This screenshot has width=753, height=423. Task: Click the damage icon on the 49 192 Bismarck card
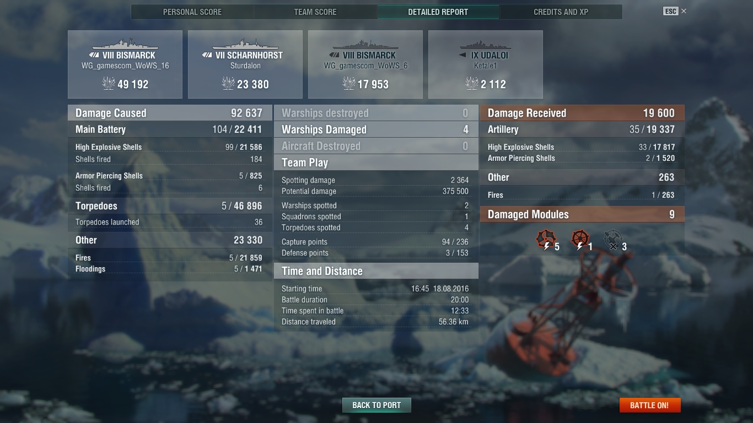(x=108, y=84)
